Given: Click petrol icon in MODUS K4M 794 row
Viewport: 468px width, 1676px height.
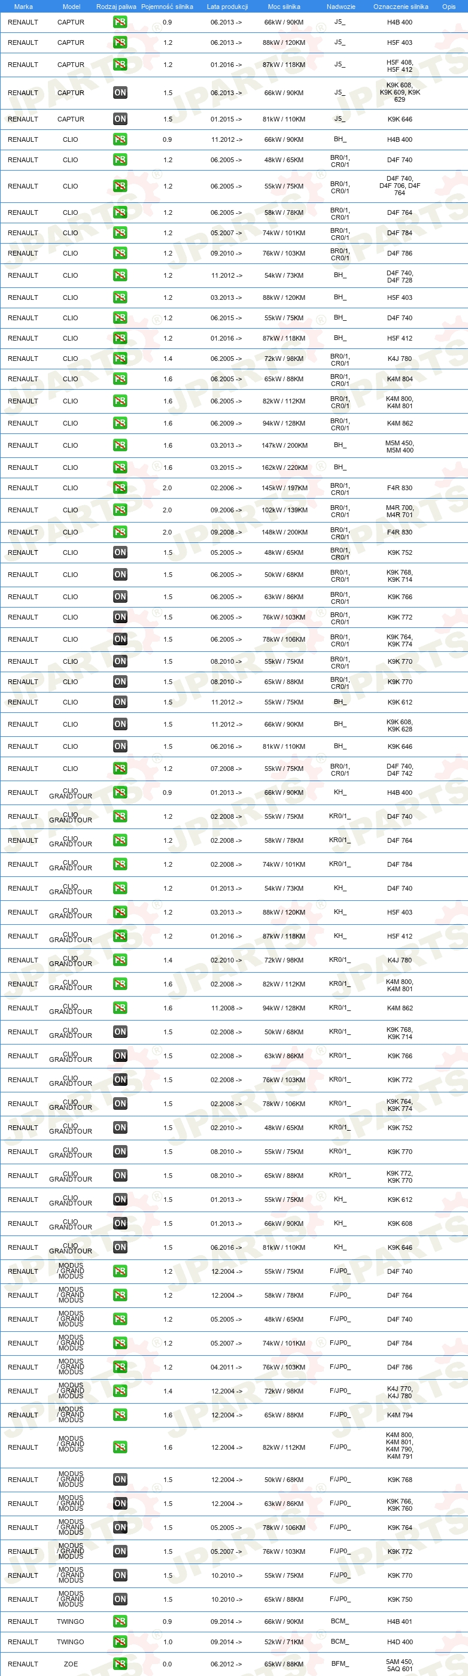Looking at the screenshot, I should 120,1414.
